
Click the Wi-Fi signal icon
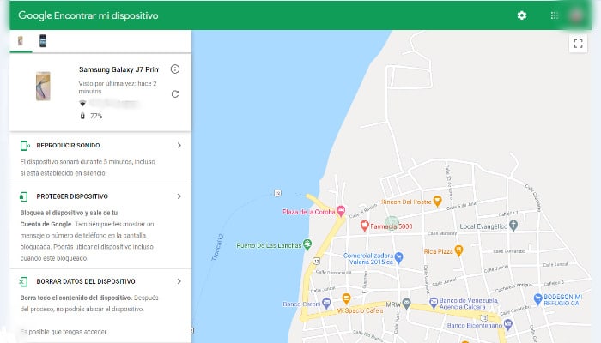[82, 104]
